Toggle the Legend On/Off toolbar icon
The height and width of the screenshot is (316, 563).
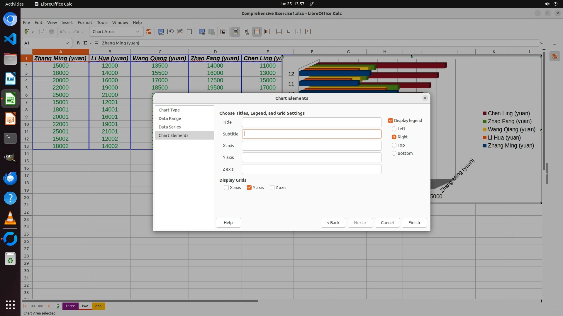click(x=235, y=32)
